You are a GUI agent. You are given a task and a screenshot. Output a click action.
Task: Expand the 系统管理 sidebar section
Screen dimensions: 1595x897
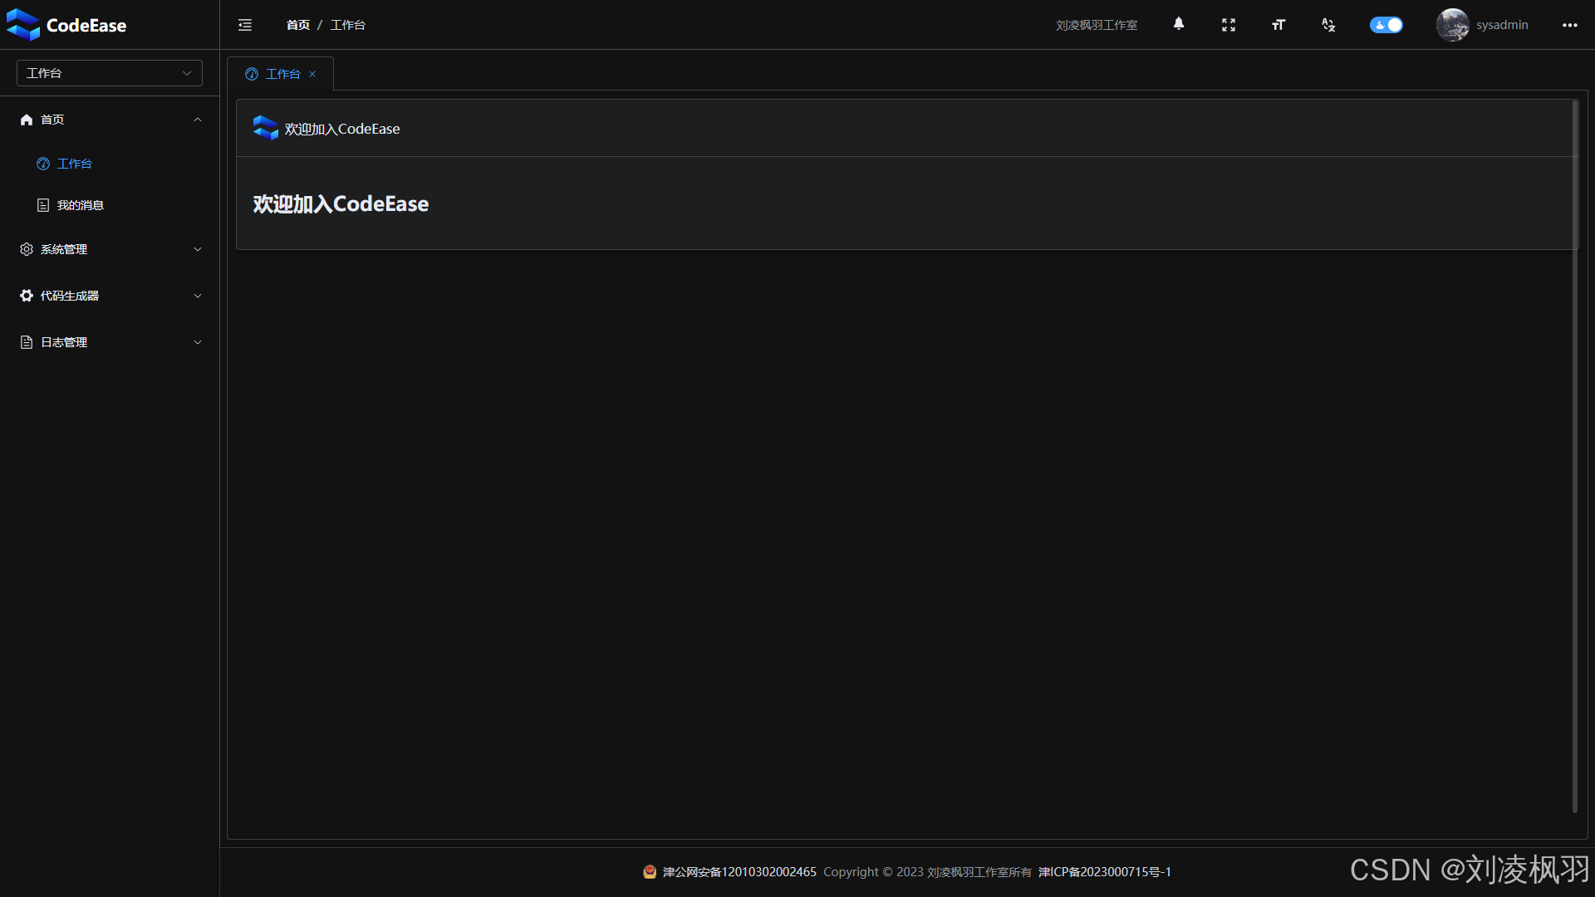(x=109, y=248)
